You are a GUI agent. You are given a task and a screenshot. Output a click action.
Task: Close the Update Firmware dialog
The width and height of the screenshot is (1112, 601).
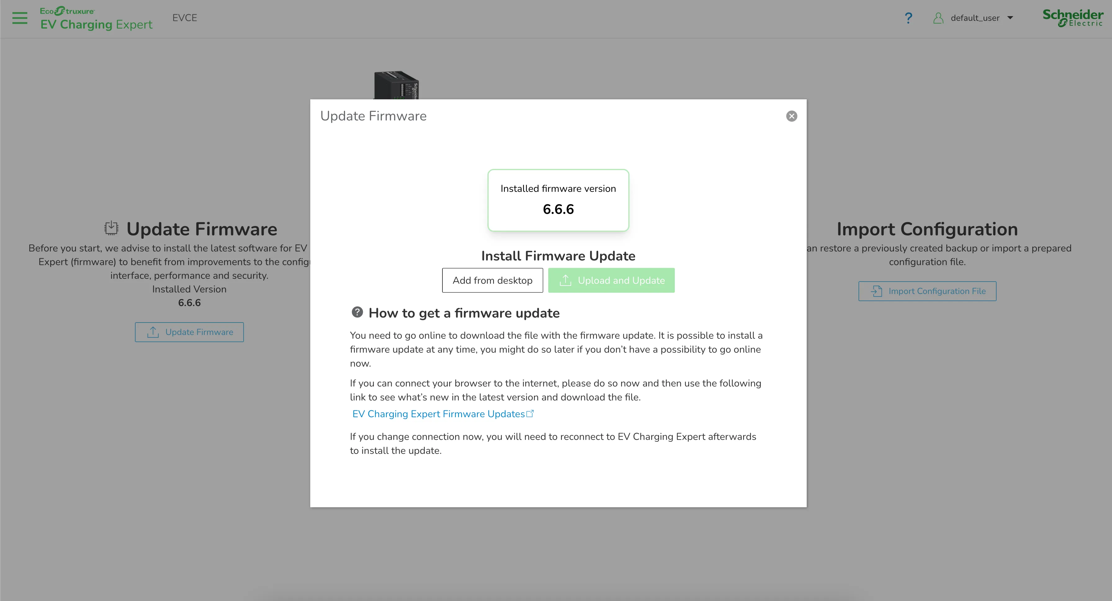[x=791, y=116]
